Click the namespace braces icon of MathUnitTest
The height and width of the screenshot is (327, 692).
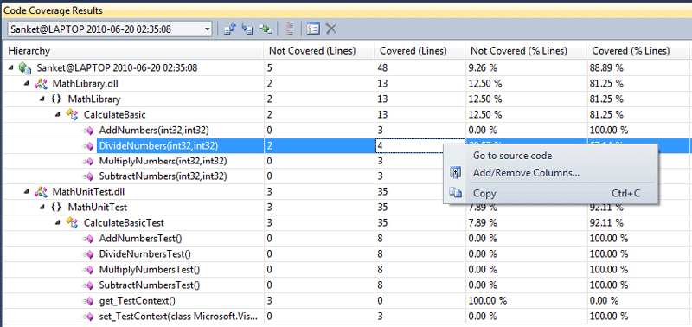click(x=56, y=208)
